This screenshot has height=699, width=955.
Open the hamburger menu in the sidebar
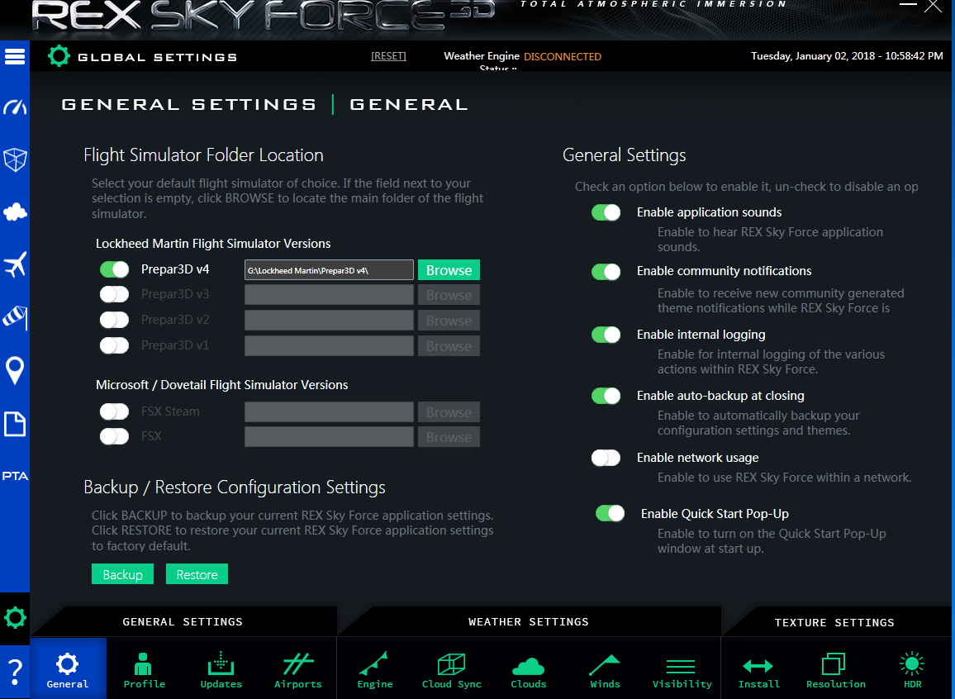pos(15,57)
